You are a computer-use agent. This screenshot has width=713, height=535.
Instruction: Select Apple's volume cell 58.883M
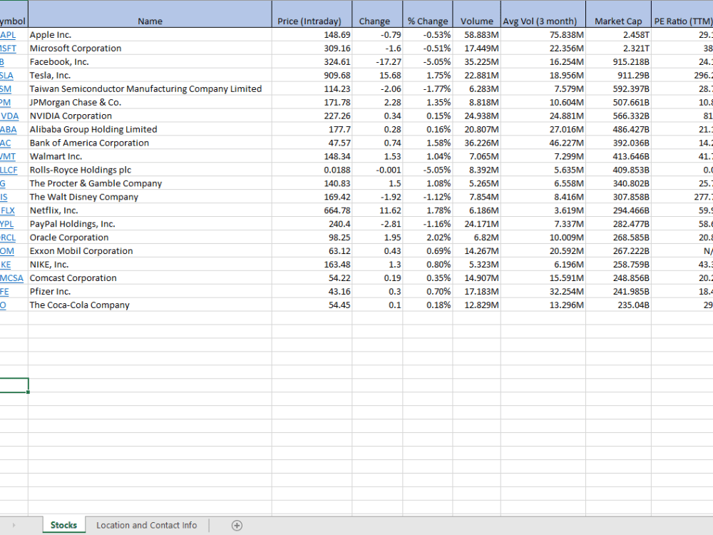pos(477,34)
